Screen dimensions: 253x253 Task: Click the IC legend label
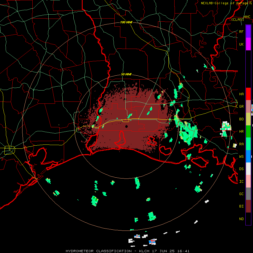tap(241, 182)
